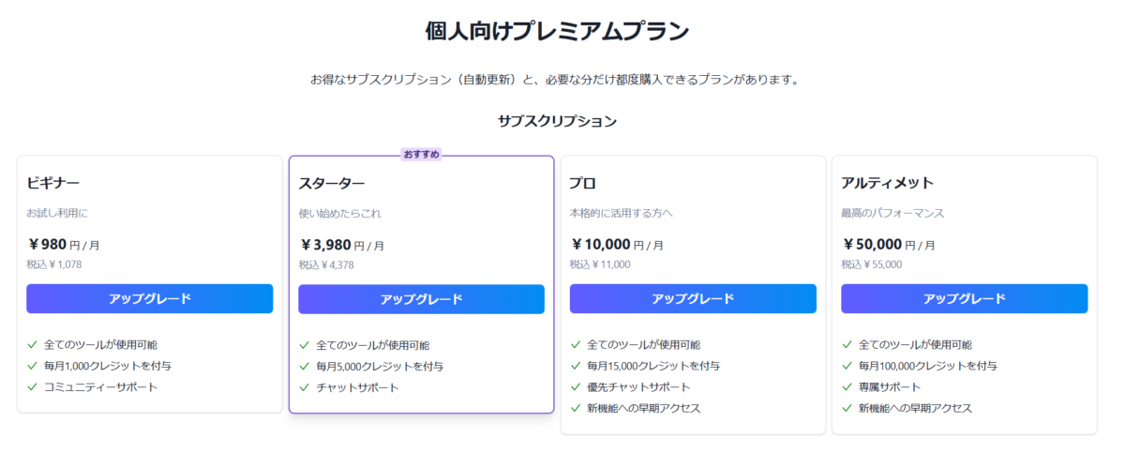Click checkmark next to 毎月15,000クレジットを付与
Viewport: 1125px width, 468px height.
point(576,366)
